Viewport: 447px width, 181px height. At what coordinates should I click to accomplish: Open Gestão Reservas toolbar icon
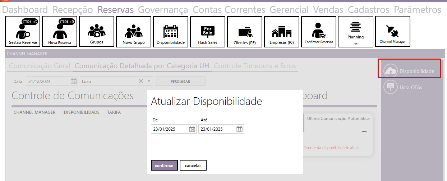[23, 32]
